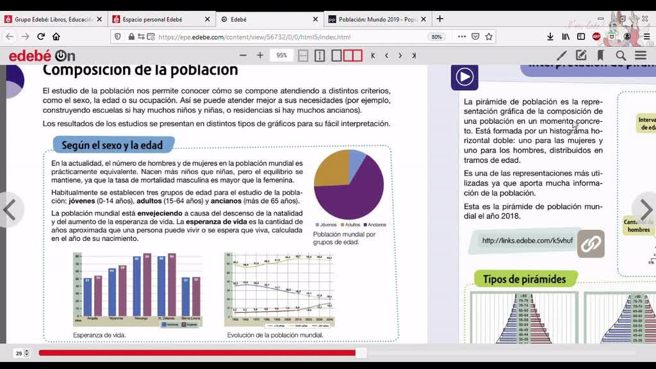Open the Firefox hamburger menu
This screenshot has height=369, width=656.
click(x=647, y=37)
